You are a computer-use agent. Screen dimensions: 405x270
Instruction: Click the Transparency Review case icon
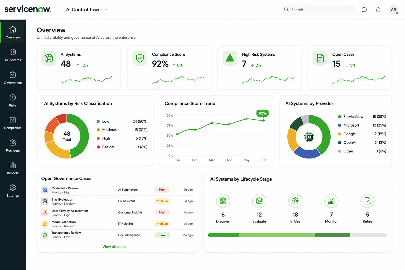point(45,235)
